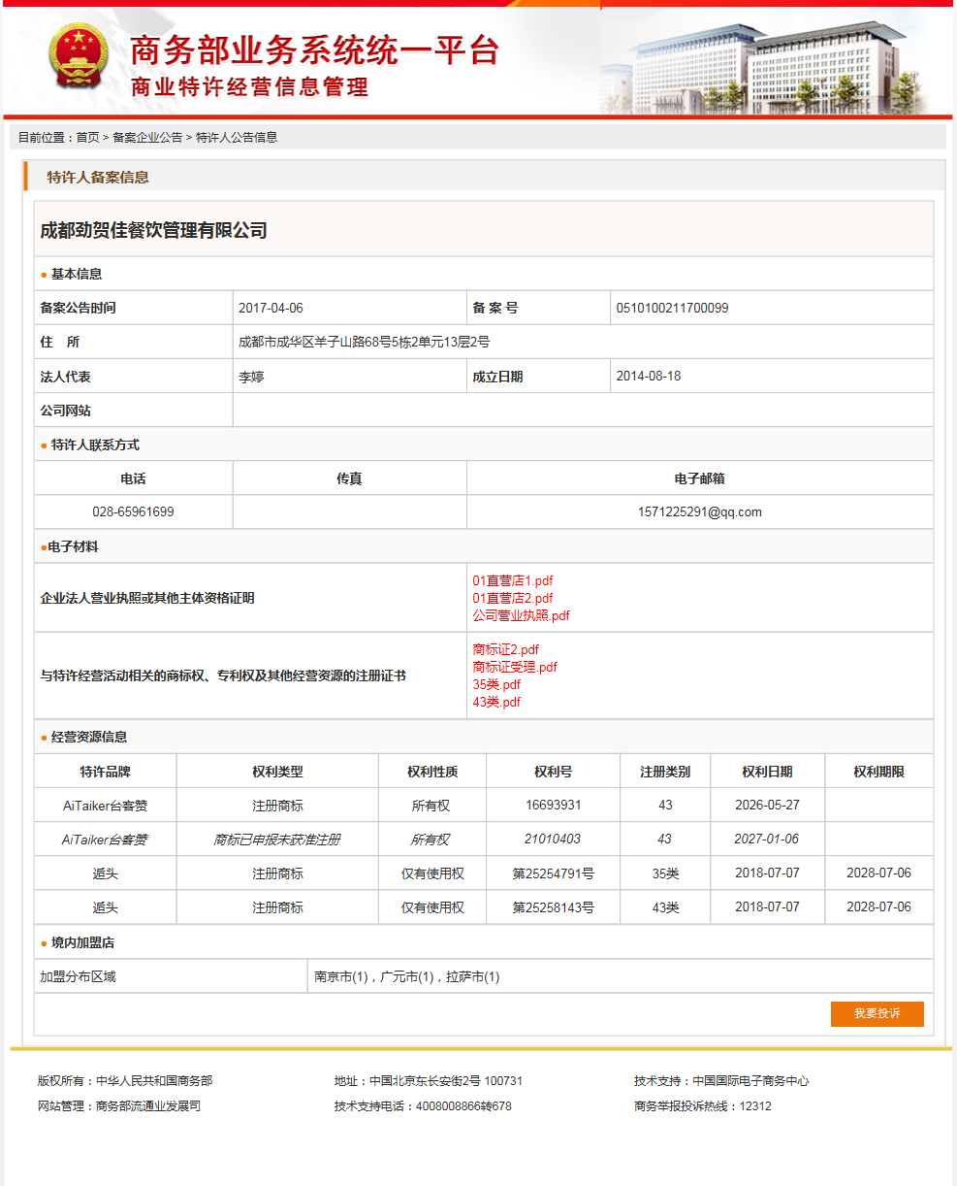
Task: Click email 1571225291@qq.com
Action: point(700,511)
